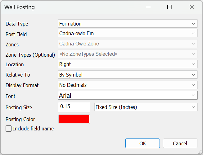Open the Zone Types (Optional) dropdown
This screenshot has width=203, height=155.
click(128, 54)
